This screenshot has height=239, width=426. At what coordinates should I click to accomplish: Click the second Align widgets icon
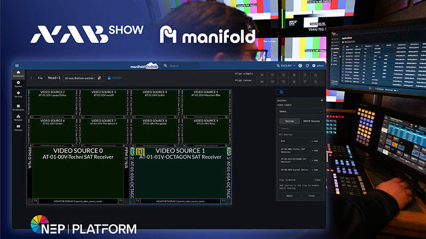tap(273, 75)
